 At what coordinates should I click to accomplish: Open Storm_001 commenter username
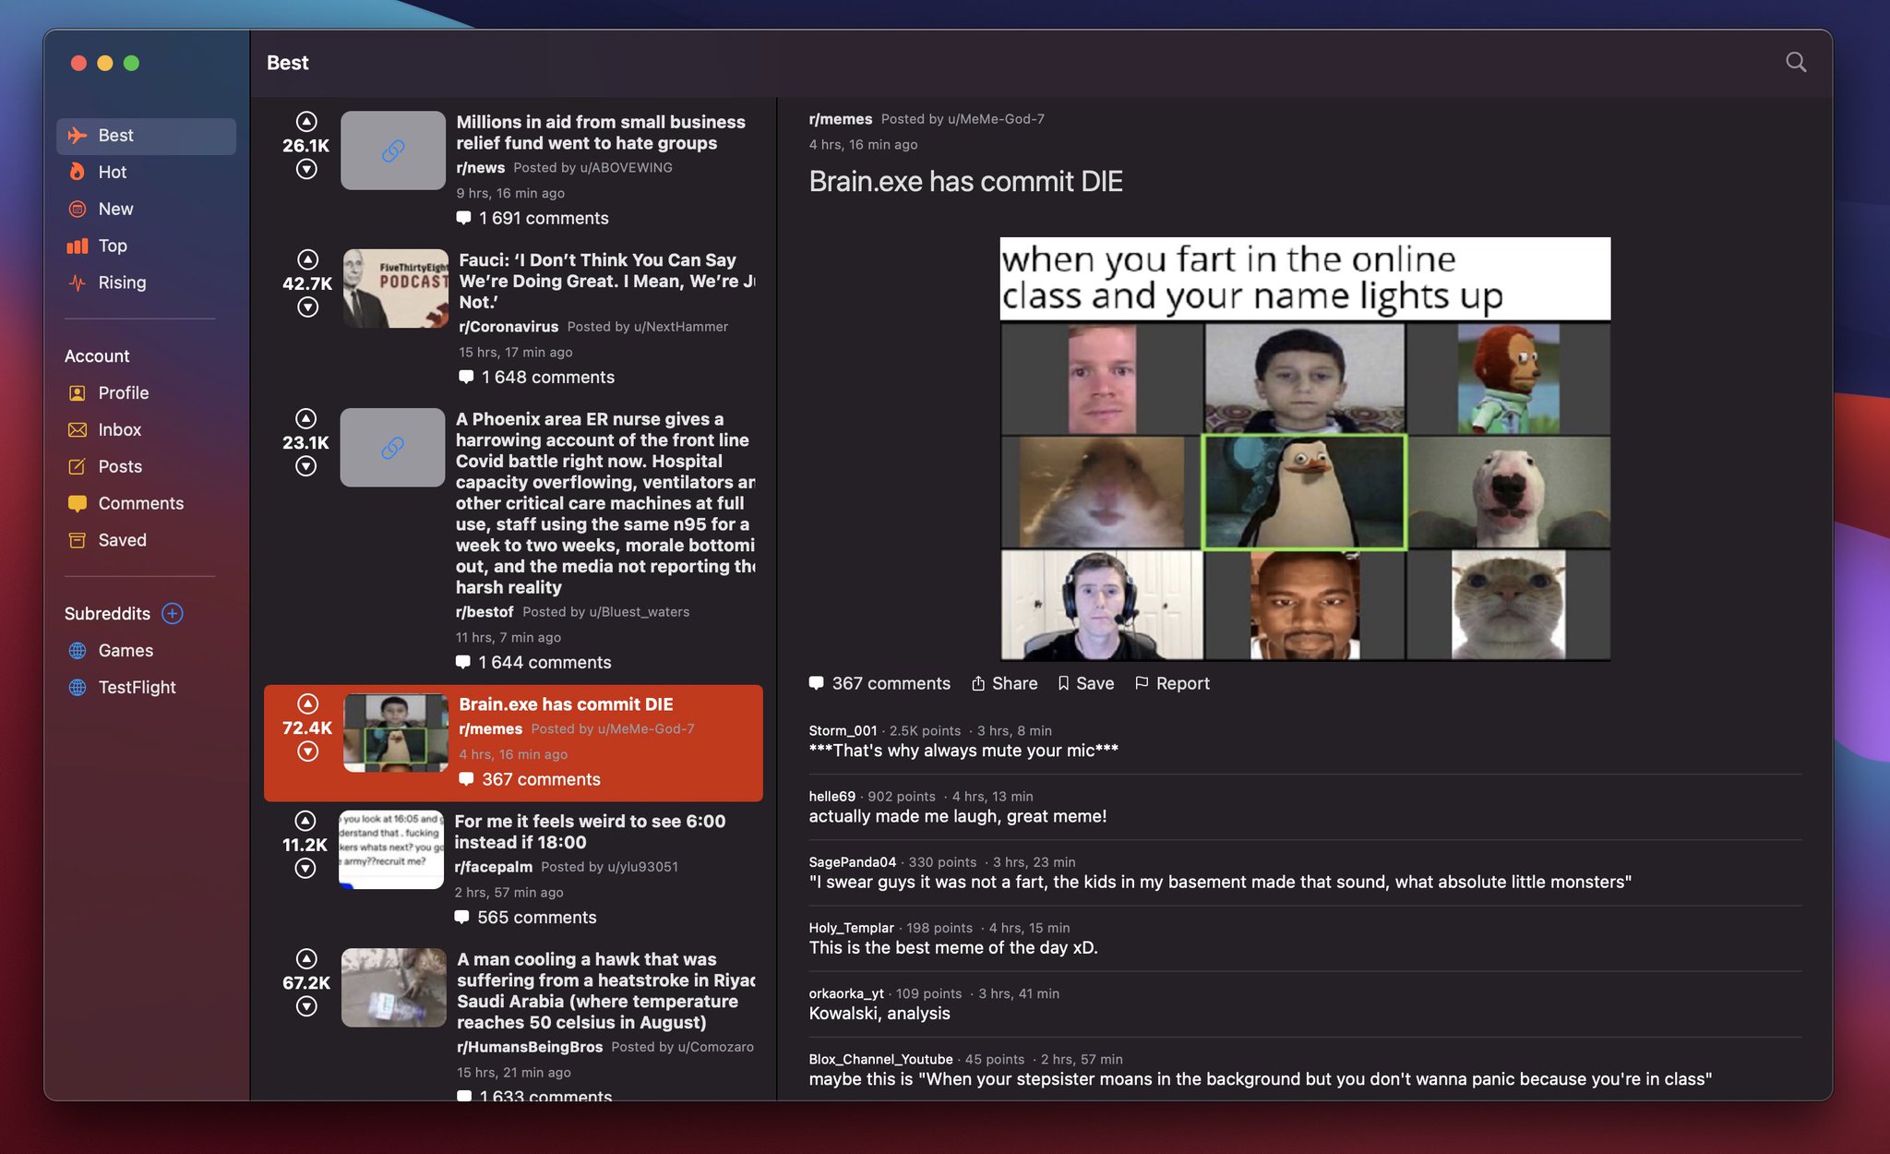tap(842, 730)
